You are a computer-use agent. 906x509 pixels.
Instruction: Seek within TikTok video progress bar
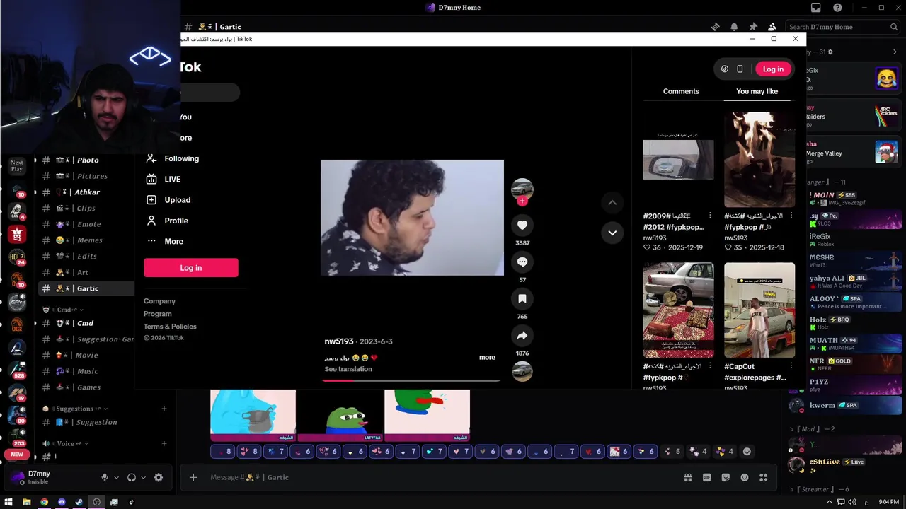pyautogui.click(x=411, y=380)
